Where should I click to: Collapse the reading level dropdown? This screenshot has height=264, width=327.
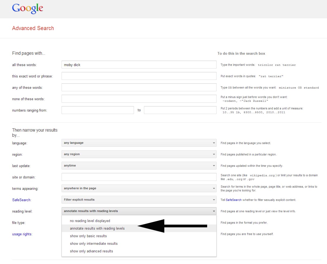coord(139,211)
